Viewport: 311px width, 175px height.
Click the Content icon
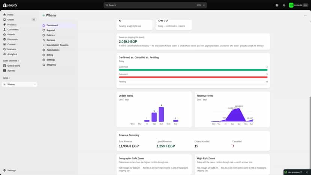[5, 44]
